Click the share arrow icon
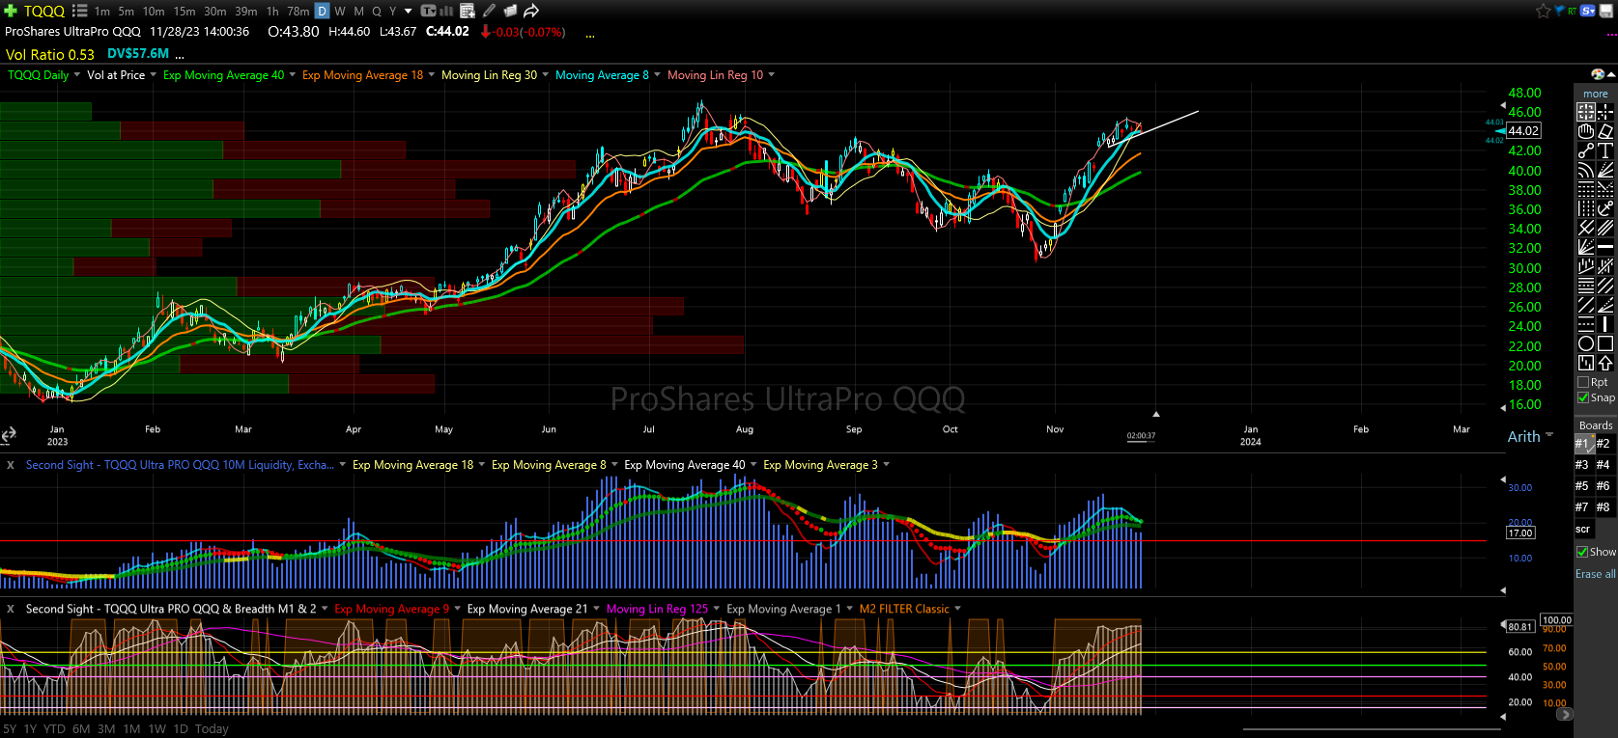 click(x=531, y=11)
